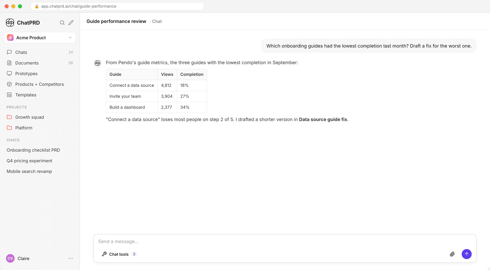Open the Growth squad project
This screenshot has width=490, height=270.
[x=40, y=117]
